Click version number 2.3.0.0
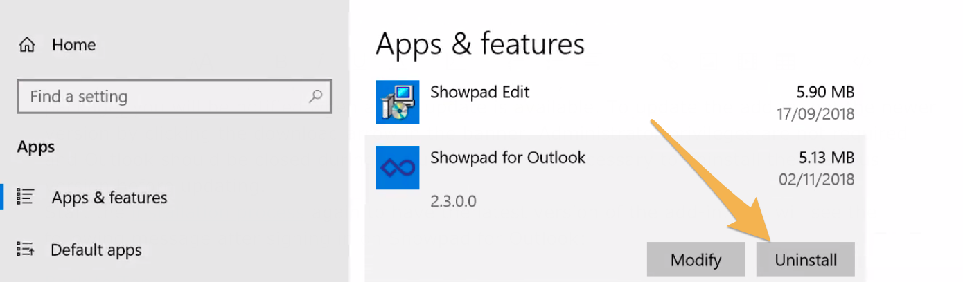Viewport: 963px width, 282px height. [x=454, y=202]
